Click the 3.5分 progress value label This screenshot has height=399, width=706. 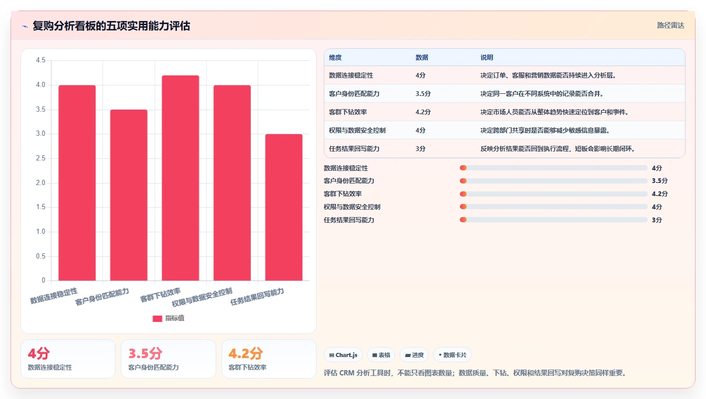660,181
